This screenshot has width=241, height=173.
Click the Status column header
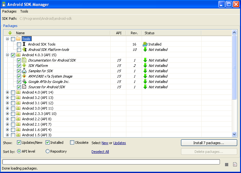pos(172,33)
